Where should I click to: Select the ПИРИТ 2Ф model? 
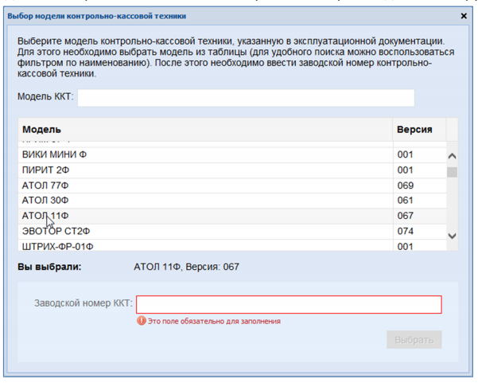[232, 170]
